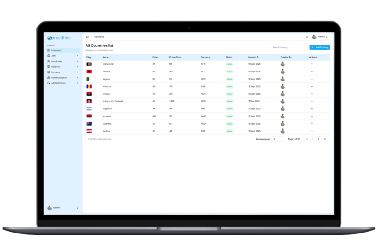The image size is (378, 251).
Task: Click the Albania flag icon
Action: 89,72
